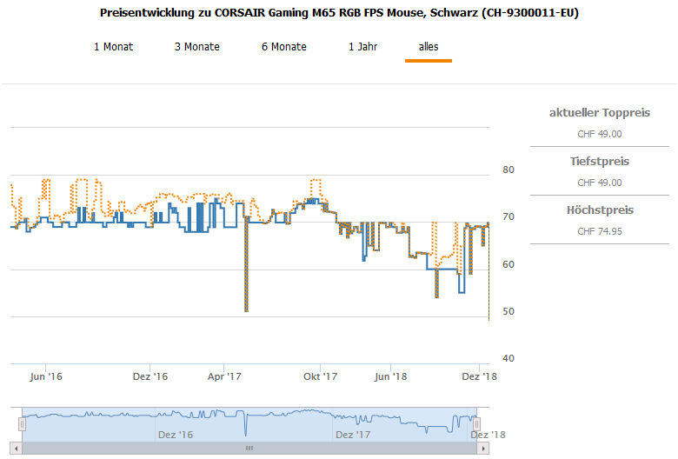Switch to the 3 Monate range
Screen dimensions: 678x459
(196, 47)
